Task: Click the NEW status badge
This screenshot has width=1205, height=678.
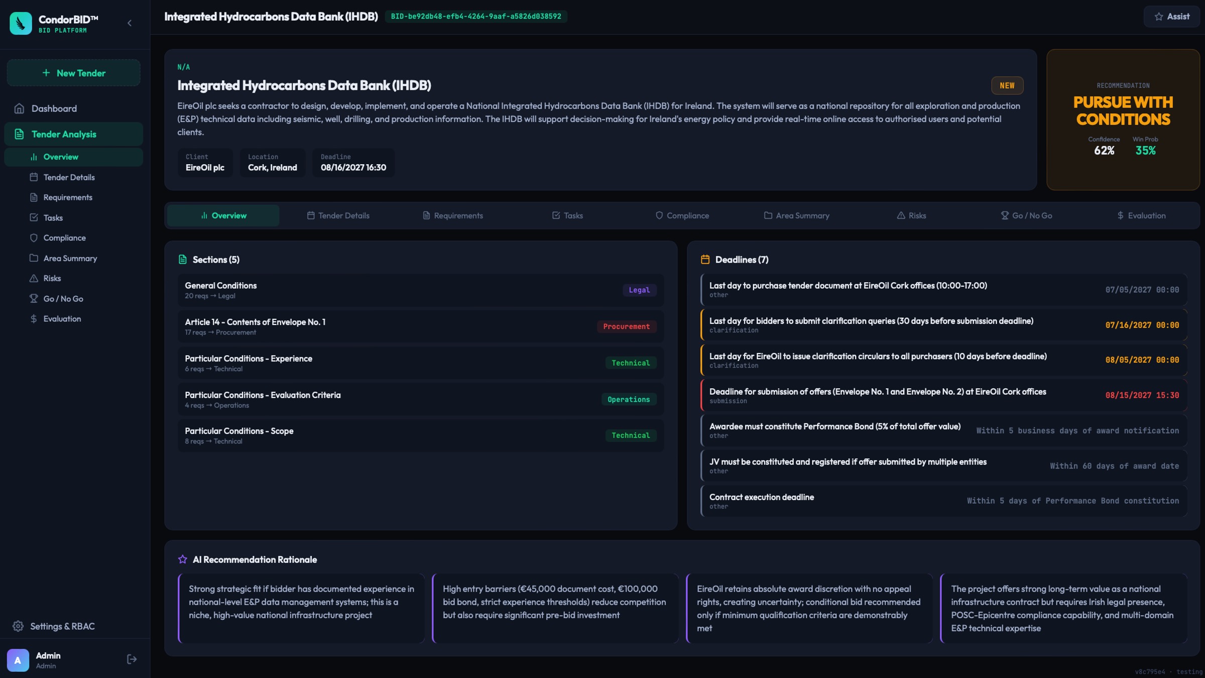Action: [1007, 85]
